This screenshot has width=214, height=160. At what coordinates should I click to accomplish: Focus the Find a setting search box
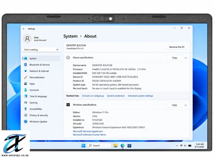(41, 50)
